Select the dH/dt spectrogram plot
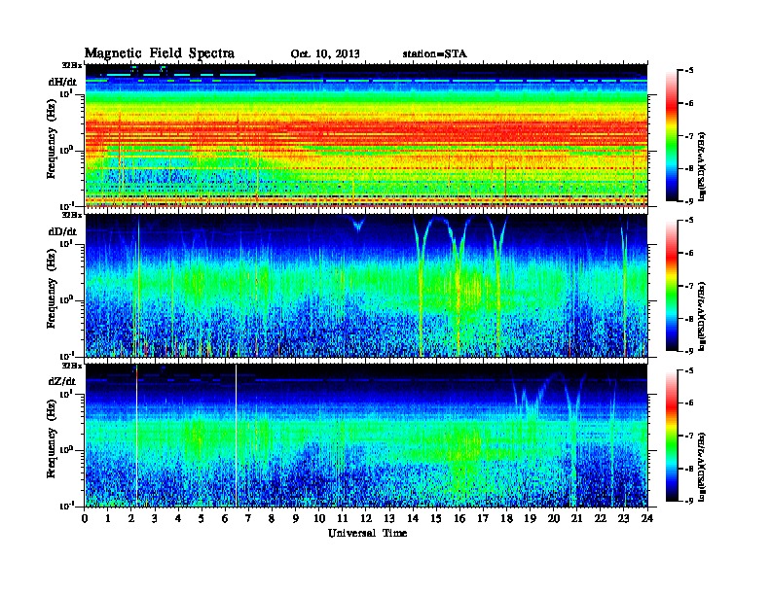Viewport: 771px width, 595px height. point(366,135)
